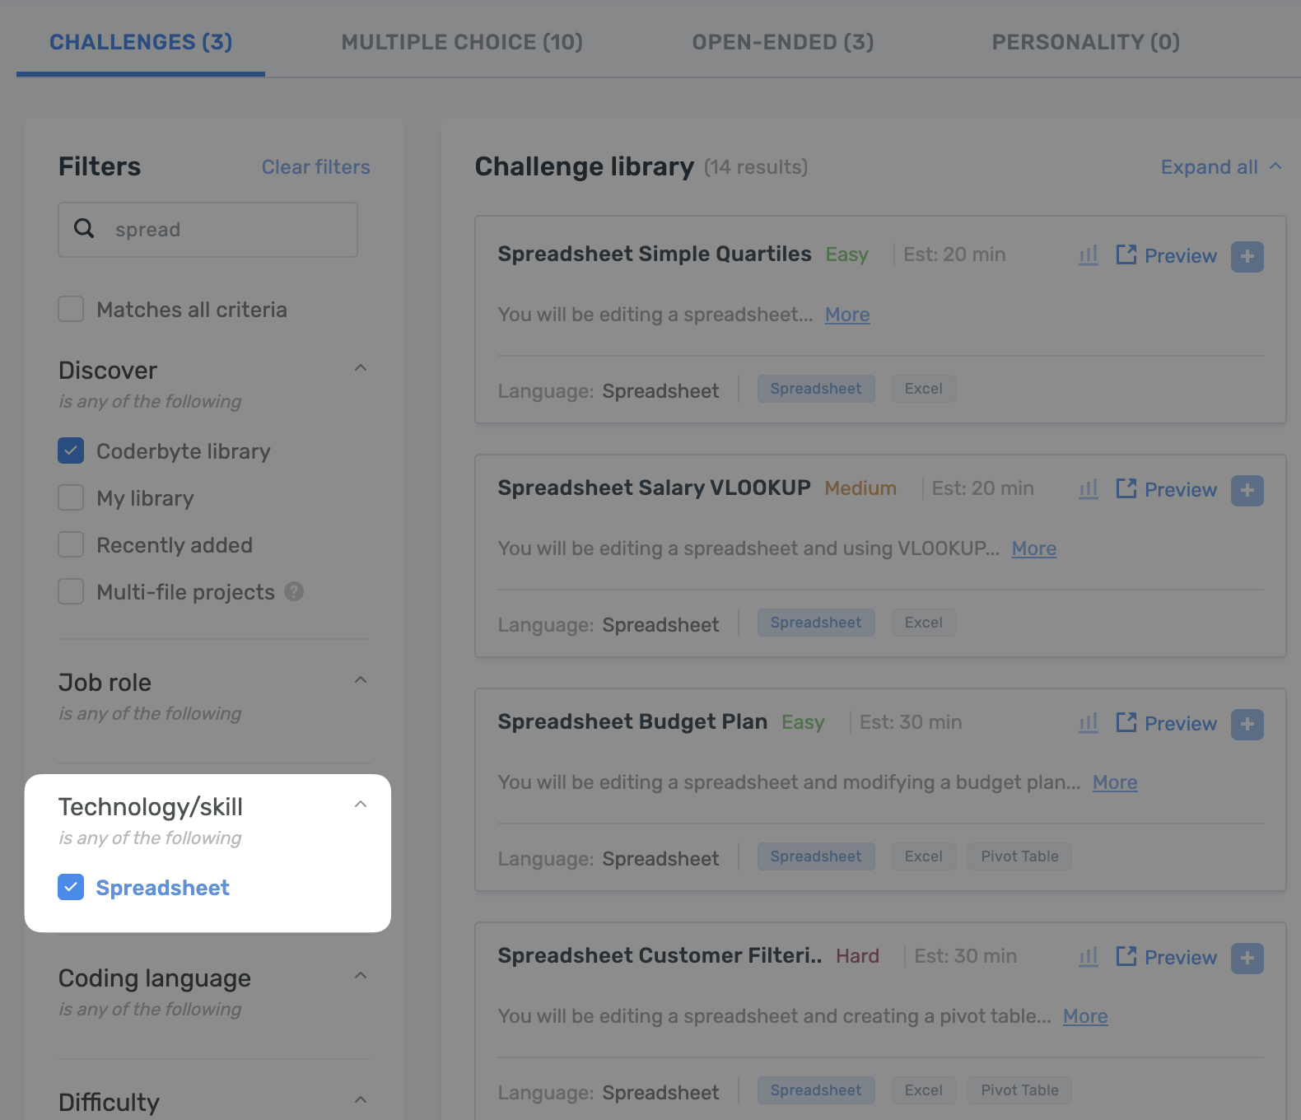This screenshot has width=1301, height=1120.
Task: Open analytics icon for Spreadsheet Simple Quartiles
Action: pyautogui.click(x=1089, y=255)
